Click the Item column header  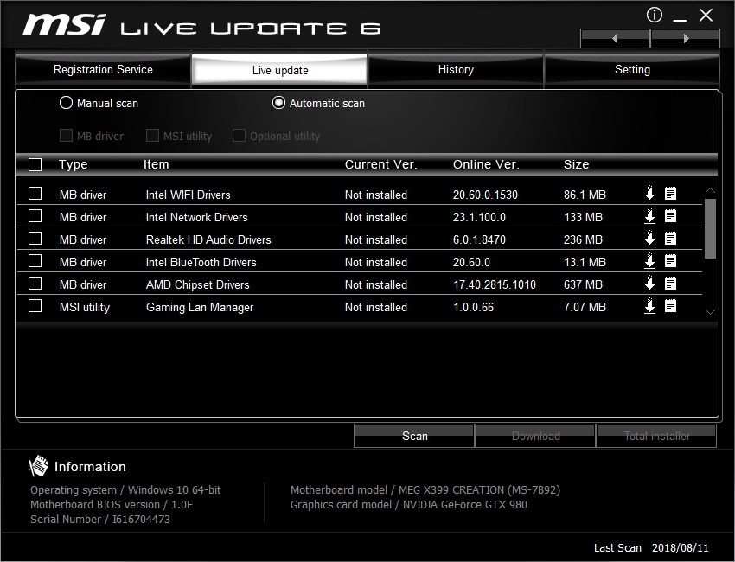pyautogui.click(x=157, y=164)
